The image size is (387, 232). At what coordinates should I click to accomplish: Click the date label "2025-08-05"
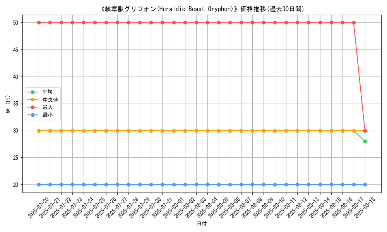click(x=218, y=208)
